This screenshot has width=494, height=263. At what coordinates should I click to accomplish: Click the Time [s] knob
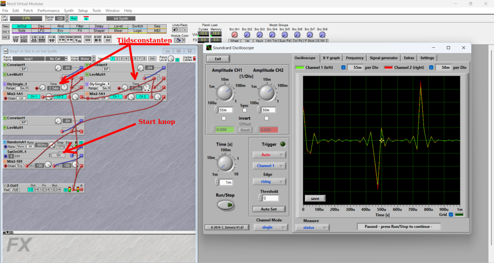[225, 164]
